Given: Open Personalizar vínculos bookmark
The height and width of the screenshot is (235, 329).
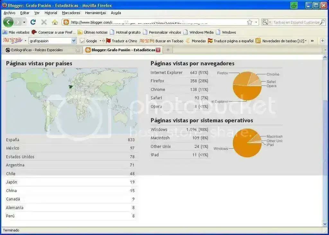Looking at the screenshot, I should 162,32.
